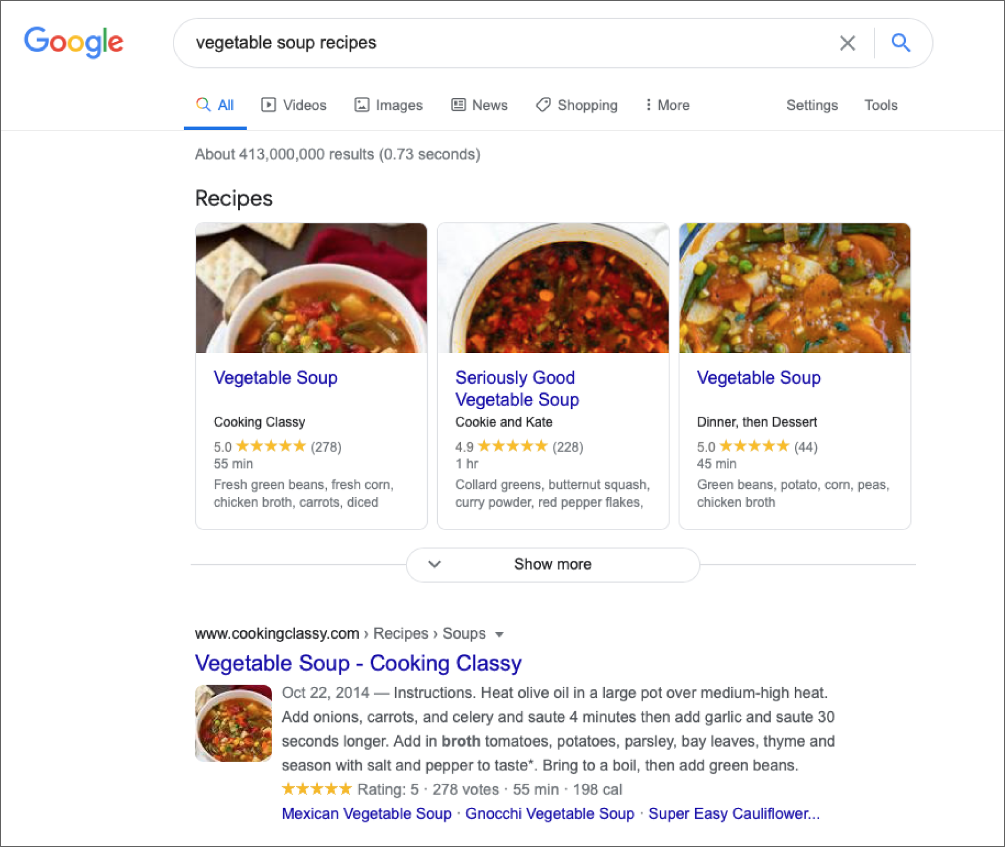
Task: Open the Videos search tab
Action: [294, 105]
